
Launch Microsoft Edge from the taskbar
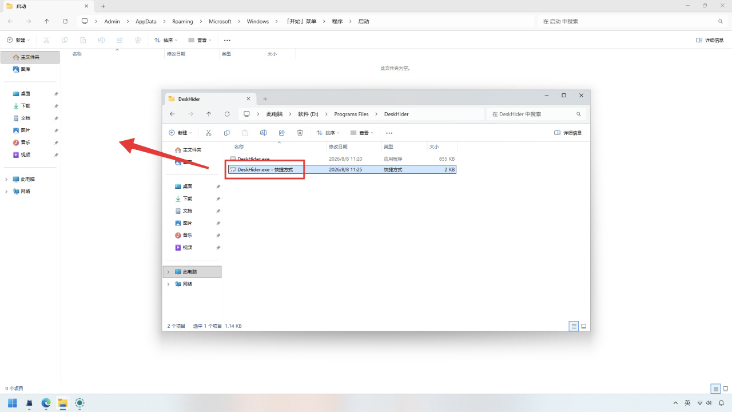point(46,403)
